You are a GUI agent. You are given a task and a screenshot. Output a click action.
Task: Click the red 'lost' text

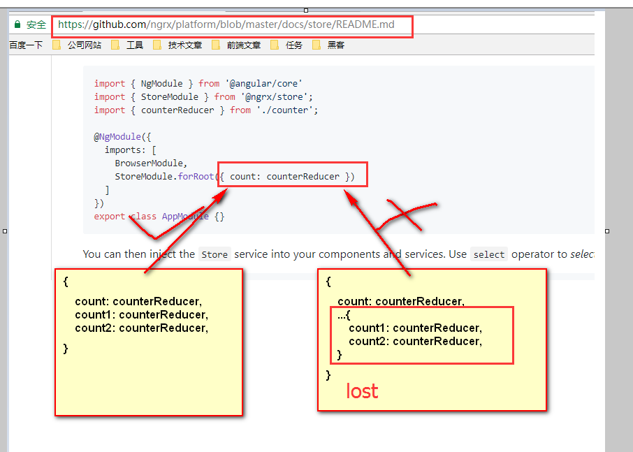click(x=362, y=391)
